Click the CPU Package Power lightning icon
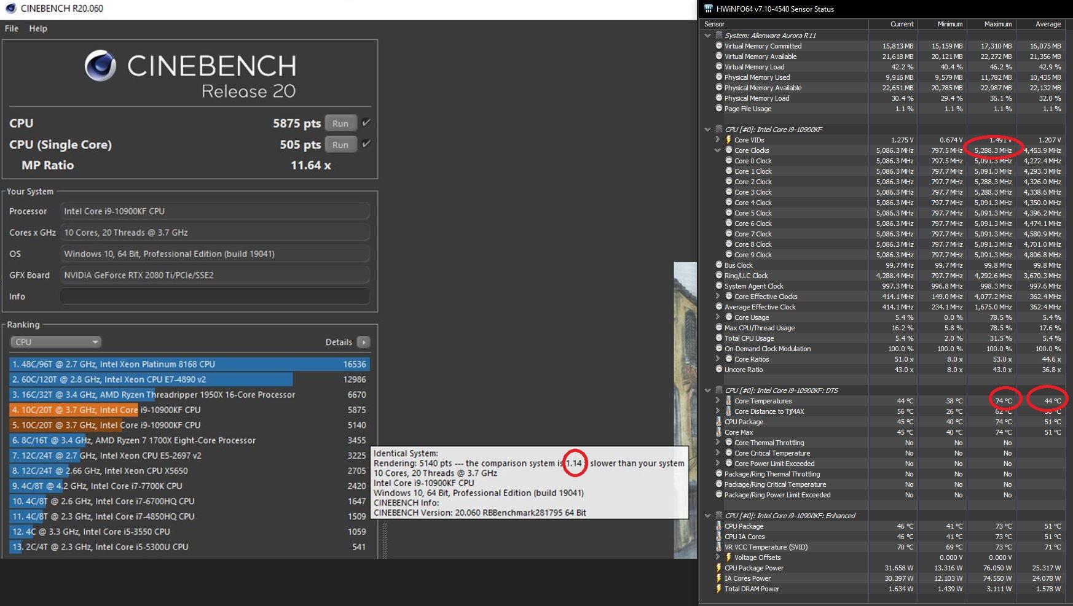This screenshot has height=606, width=1073. 718,568
